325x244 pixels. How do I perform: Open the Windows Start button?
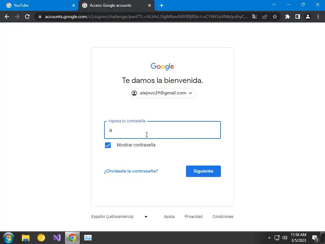click(9, 238)
